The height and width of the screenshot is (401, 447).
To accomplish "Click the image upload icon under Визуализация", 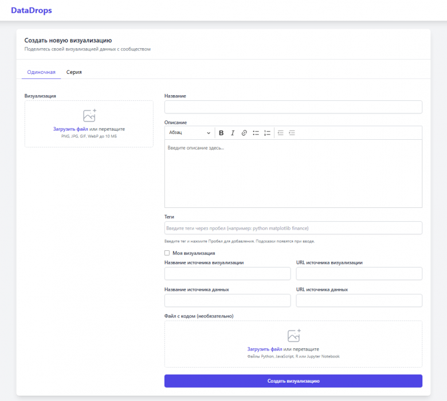I will [x=89, y=115].
